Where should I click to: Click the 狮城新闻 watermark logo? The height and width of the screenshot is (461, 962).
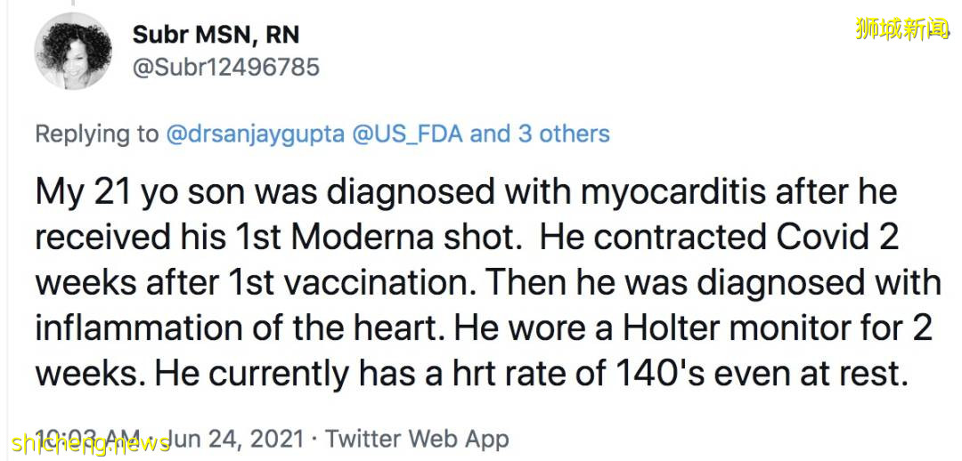901,28
